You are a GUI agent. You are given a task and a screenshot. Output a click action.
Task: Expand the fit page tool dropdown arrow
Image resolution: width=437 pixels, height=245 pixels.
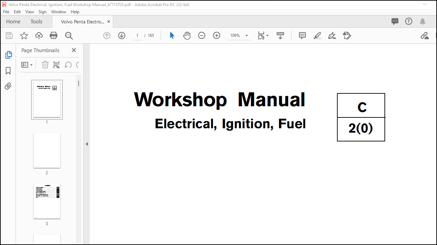pos(267,36)
